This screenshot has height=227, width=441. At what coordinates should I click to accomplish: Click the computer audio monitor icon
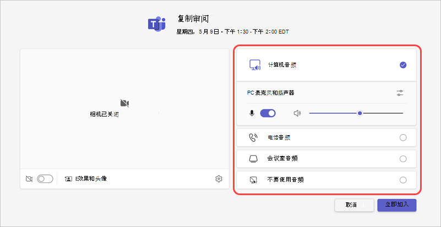pyautogui.click(x=255, y=65)
